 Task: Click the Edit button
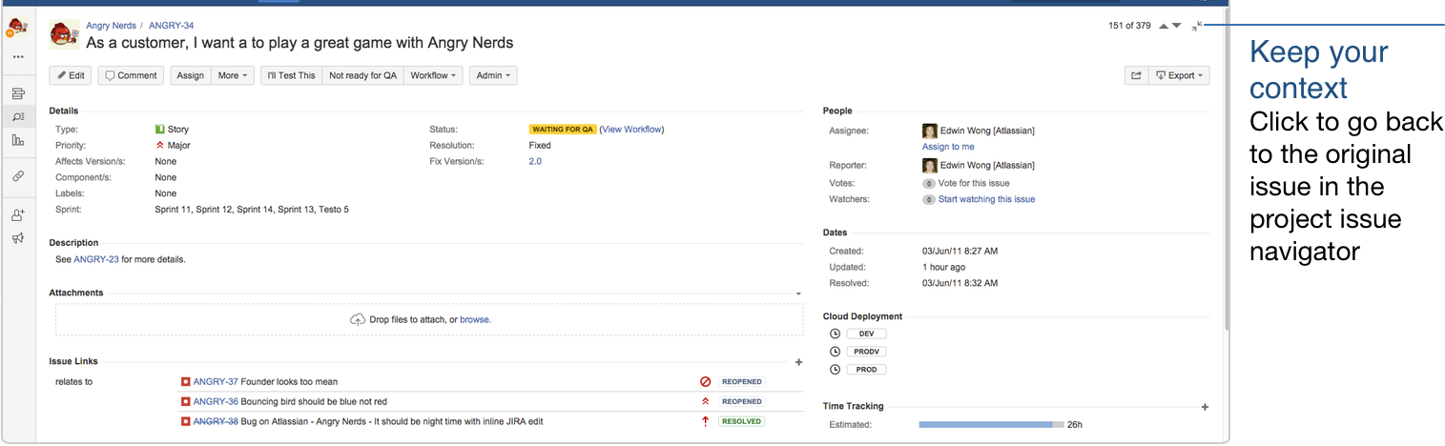pos(71,75)
